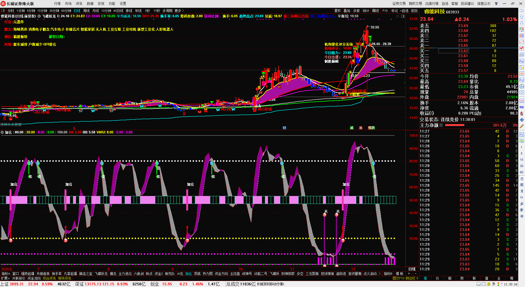Click the 买一 price box 23.62

coord(454,51)
